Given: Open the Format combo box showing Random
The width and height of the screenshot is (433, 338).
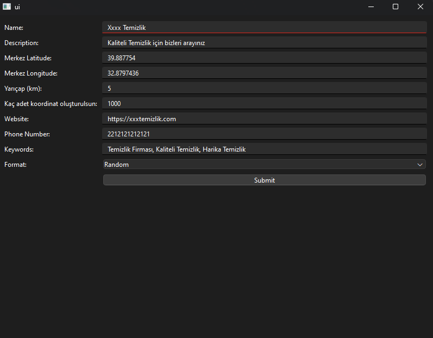Looking at the screenshot, I should click(x=265, y=164).
